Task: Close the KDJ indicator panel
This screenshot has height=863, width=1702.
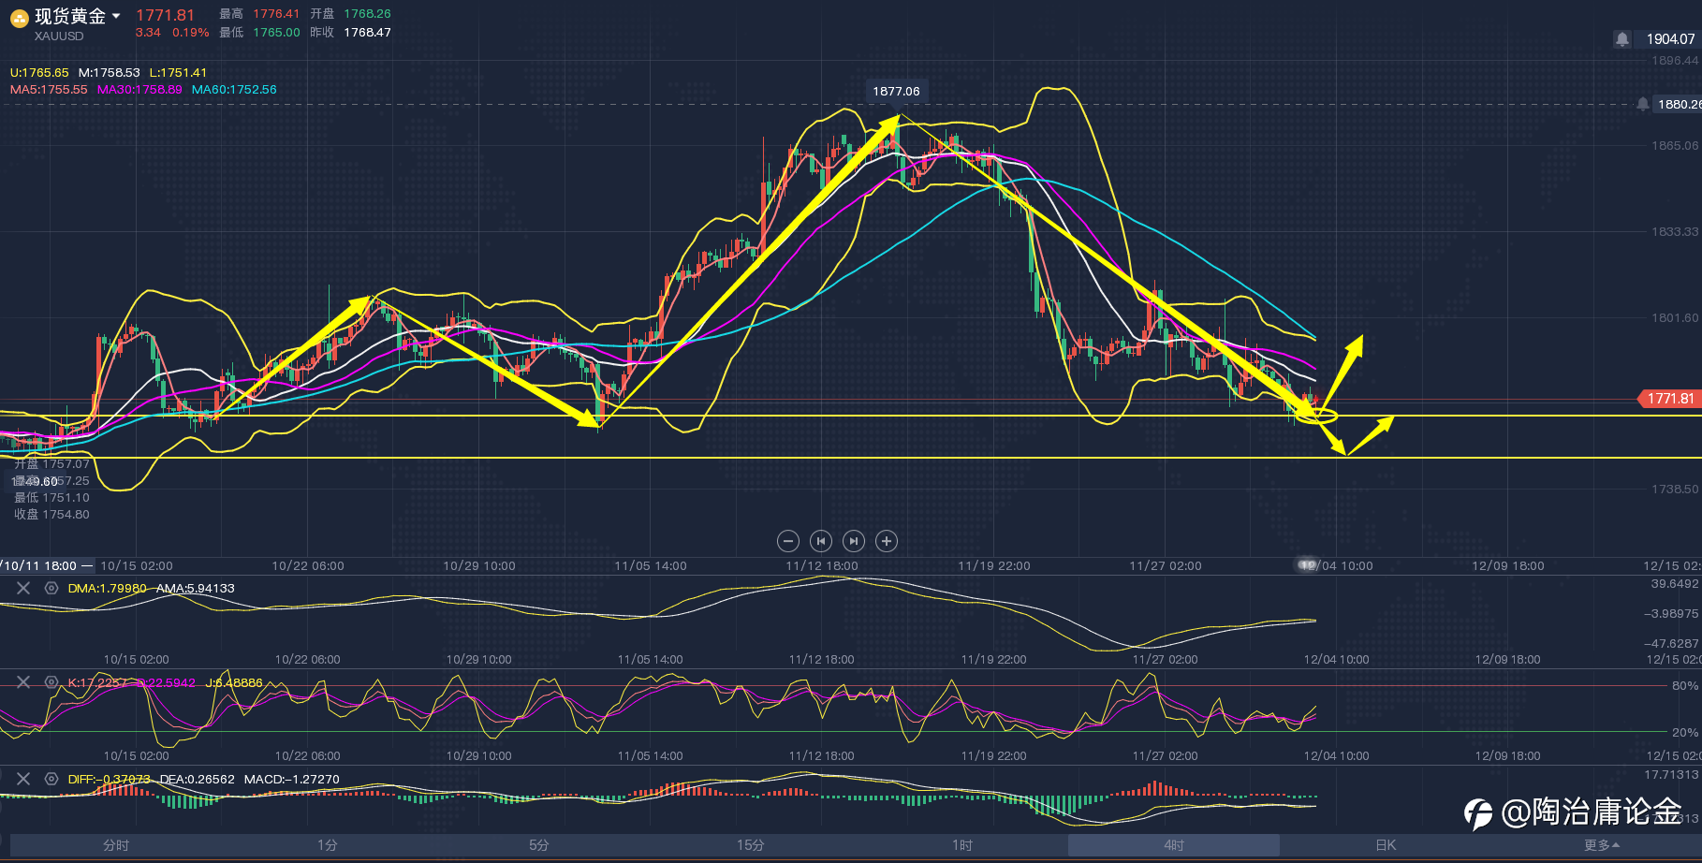Action: 23,682
